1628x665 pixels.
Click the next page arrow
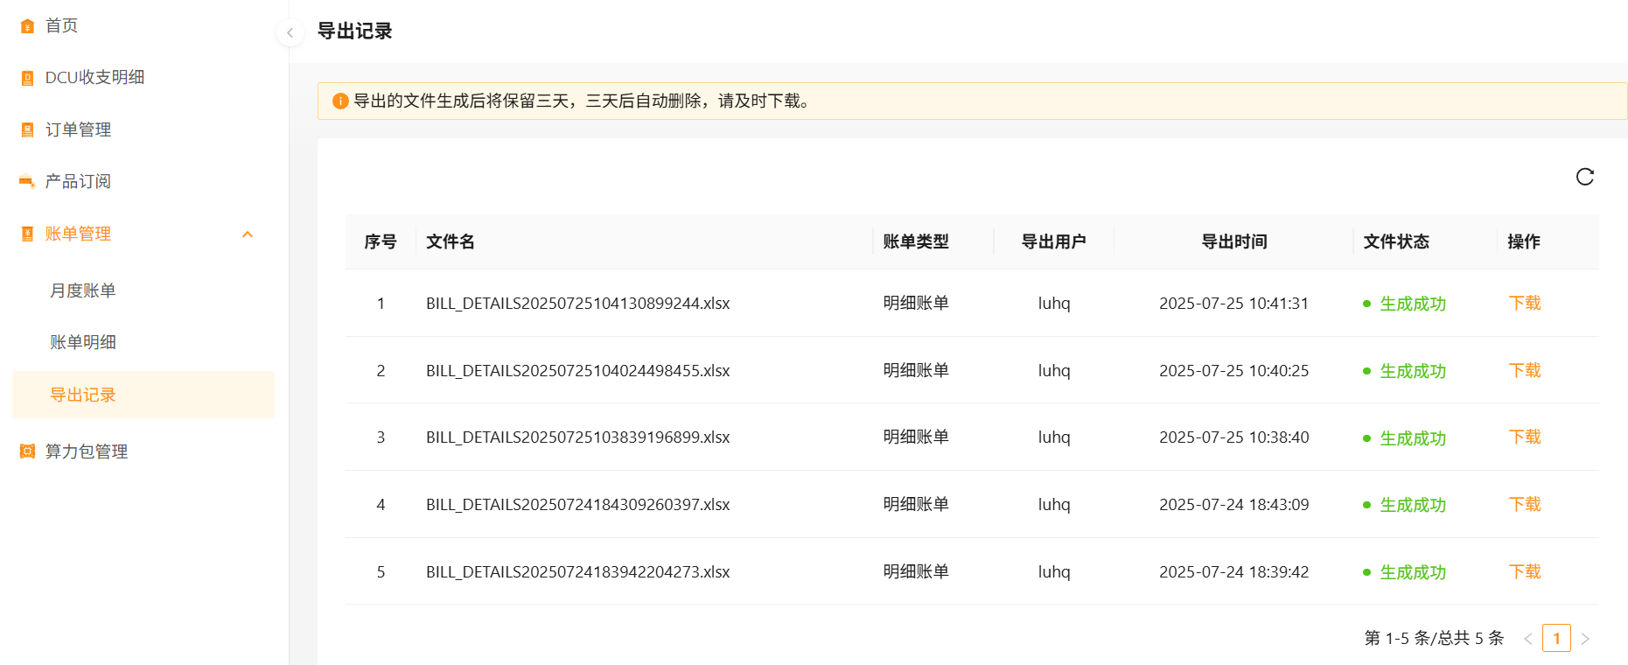1585,639
